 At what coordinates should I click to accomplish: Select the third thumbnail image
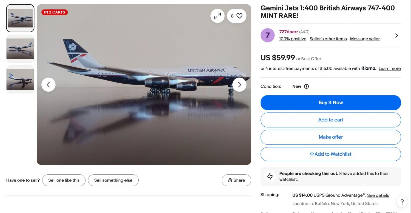pyautogui.click(x=20, y=79)
